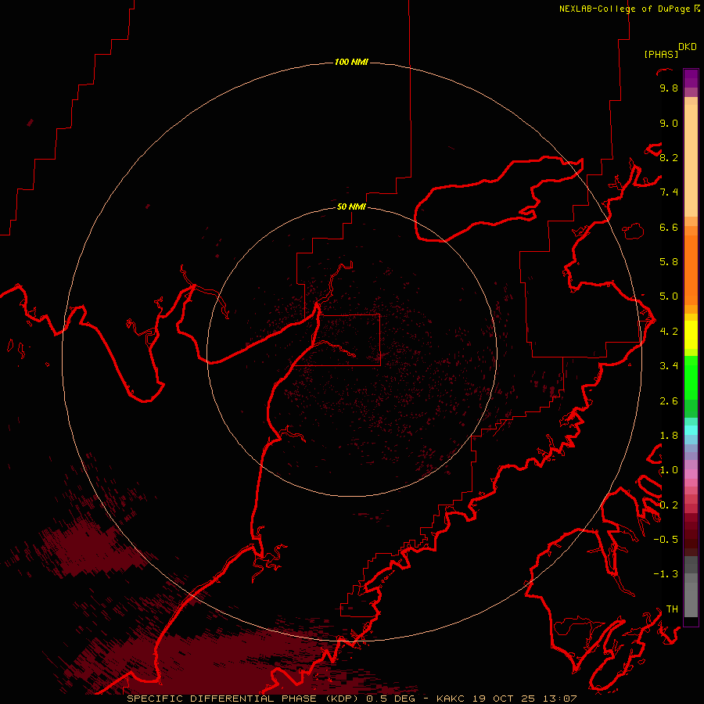This screenshot has height=704, width=704.
Task: Pick the orange band of the color scale
Action: pos(691,270)
